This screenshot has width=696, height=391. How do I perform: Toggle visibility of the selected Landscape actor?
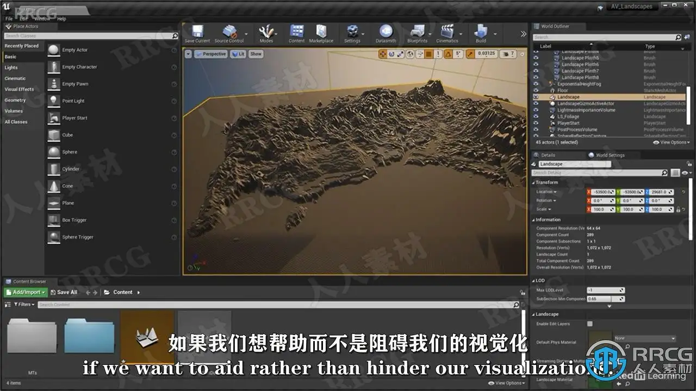[536, 97]
